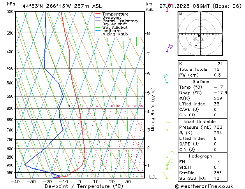Click the green wind barb at 700 hPa
Viewport: 245px width, 189px height.
point(168,126)
